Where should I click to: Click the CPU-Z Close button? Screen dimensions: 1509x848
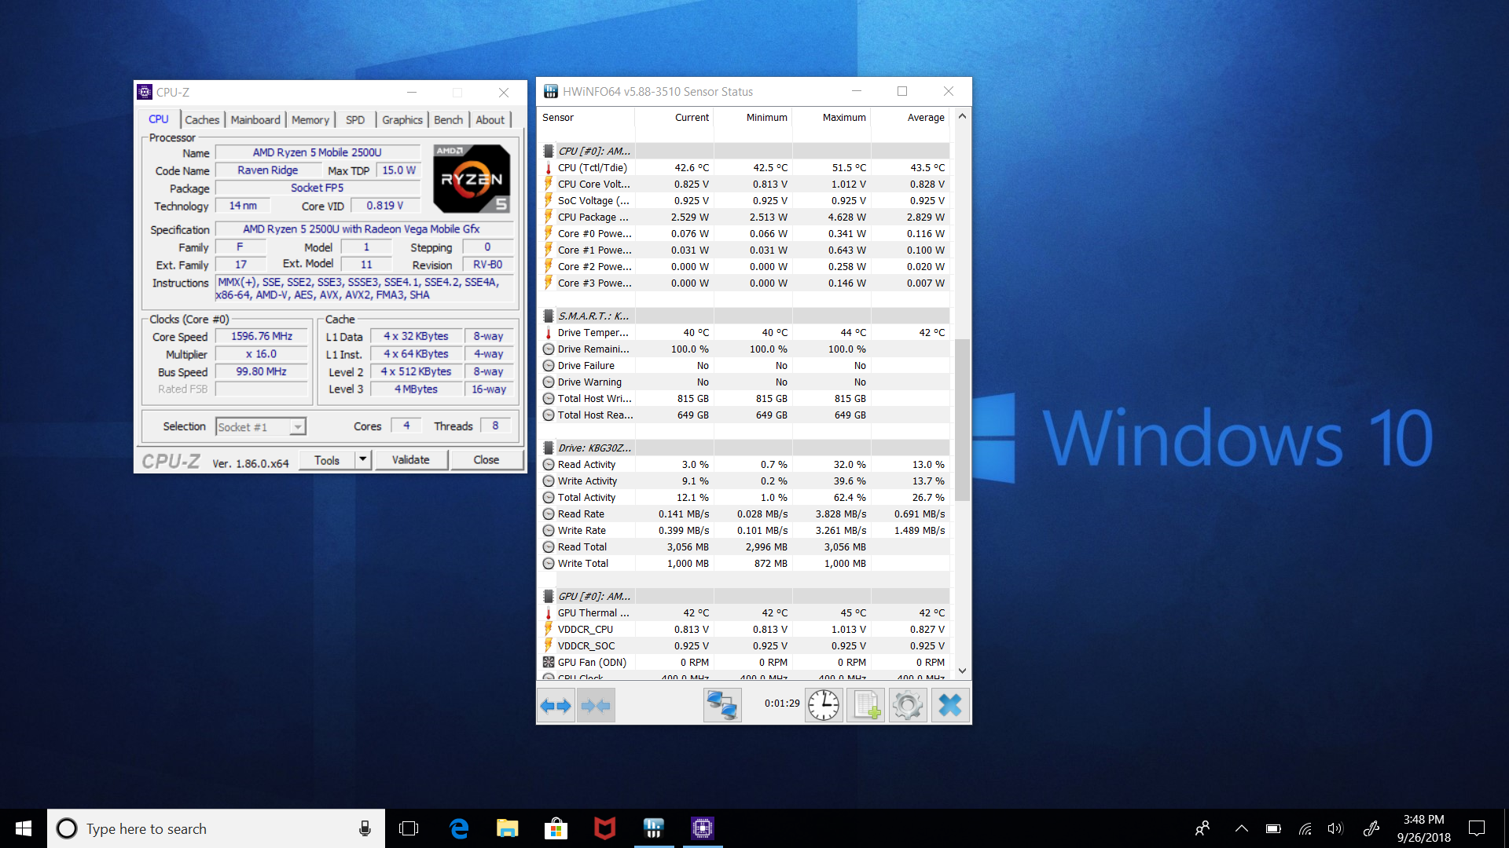[x=486, y=459]
